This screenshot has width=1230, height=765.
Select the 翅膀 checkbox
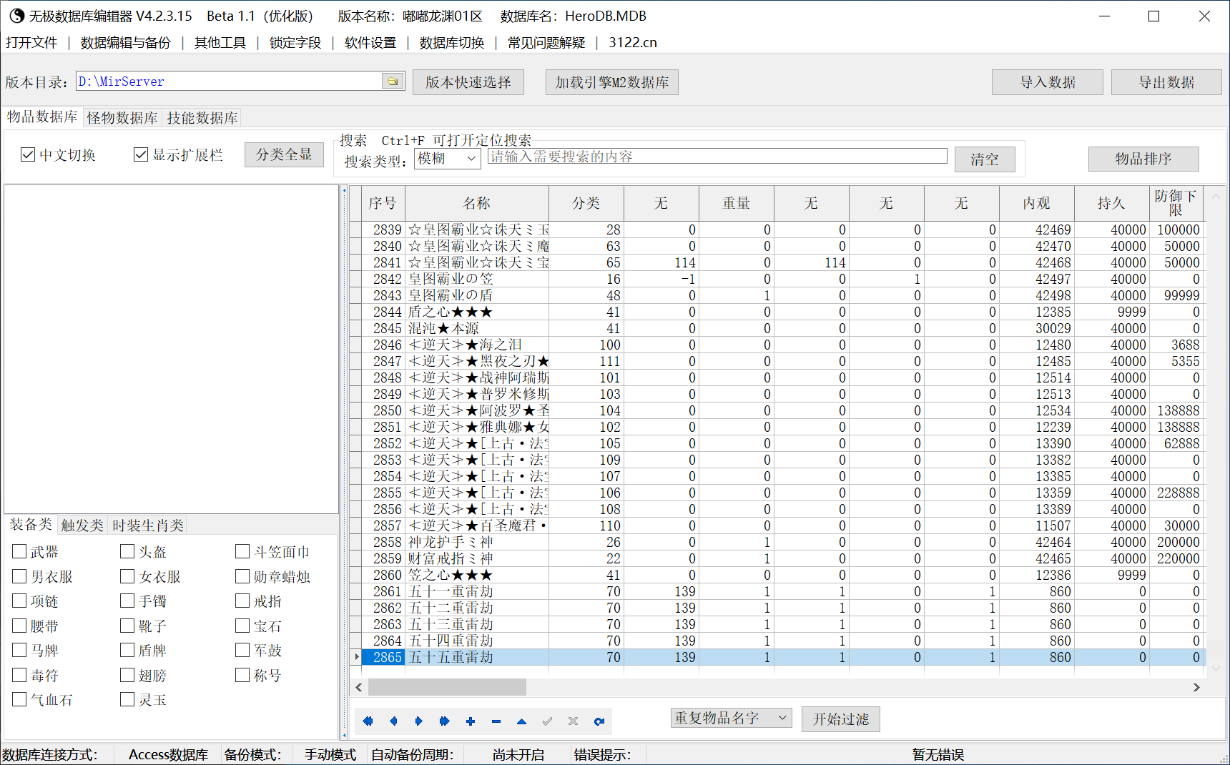pyautogui.click(x=127, y=675)
